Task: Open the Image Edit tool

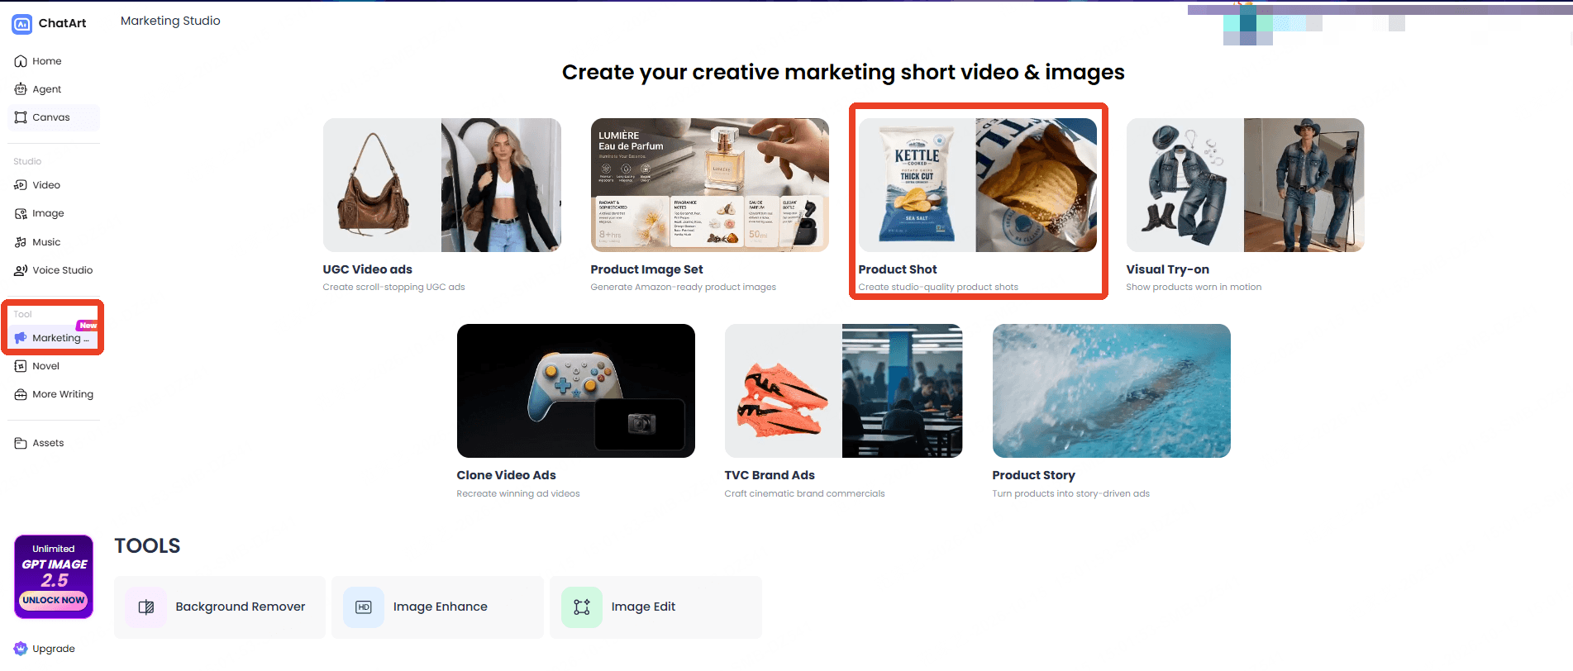Action: tap(655, 607)
